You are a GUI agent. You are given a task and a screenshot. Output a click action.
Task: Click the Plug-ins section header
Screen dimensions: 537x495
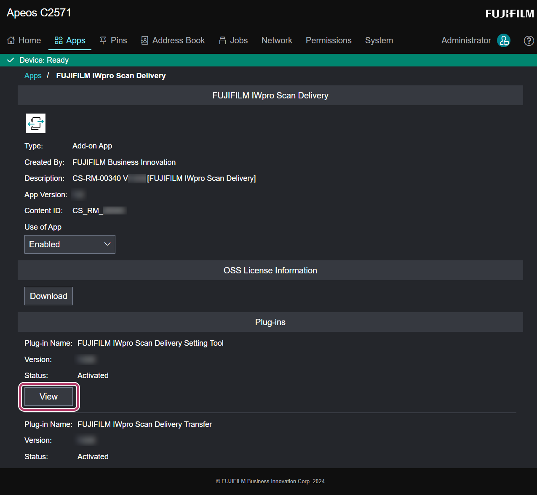pyautogui.click(x=270, y=322)
